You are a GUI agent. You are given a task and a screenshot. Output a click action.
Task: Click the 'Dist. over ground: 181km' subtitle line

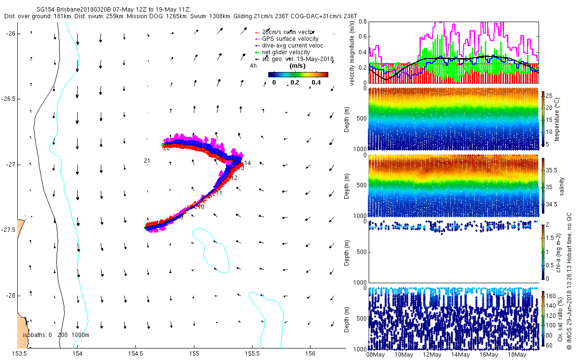(180, 16)
